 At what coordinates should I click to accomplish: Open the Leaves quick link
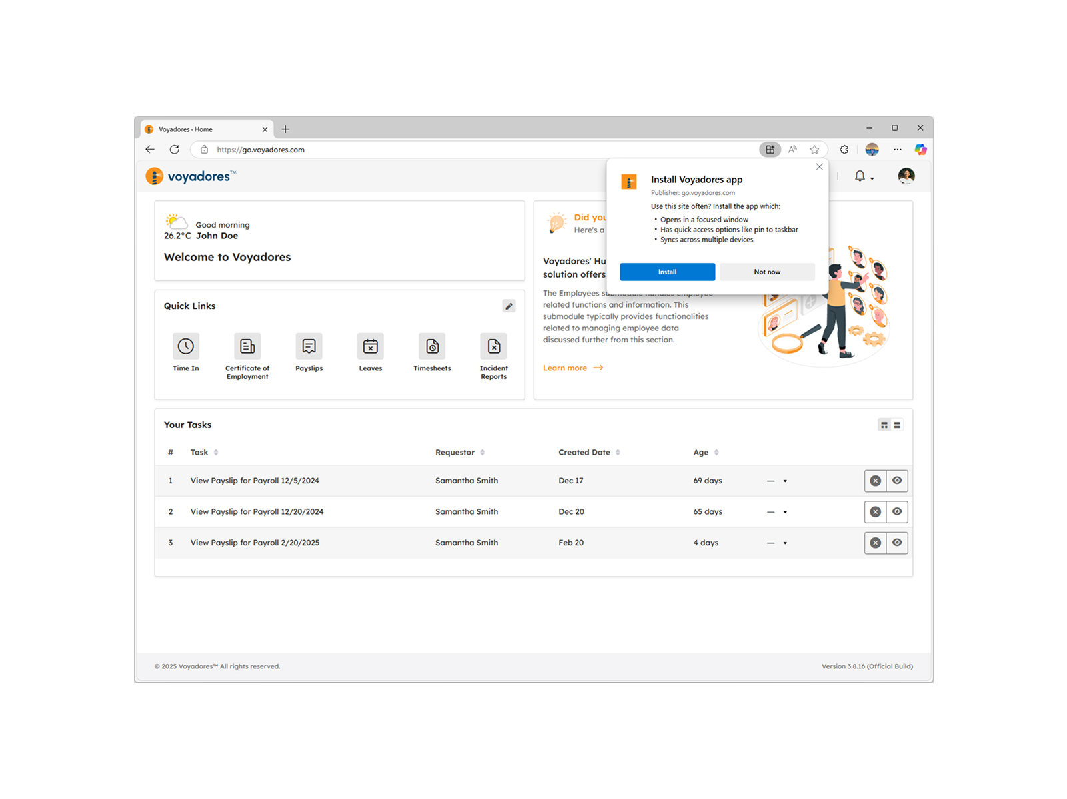371,353
